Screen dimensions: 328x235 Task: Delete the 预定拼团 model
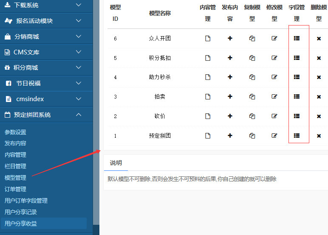319,136
